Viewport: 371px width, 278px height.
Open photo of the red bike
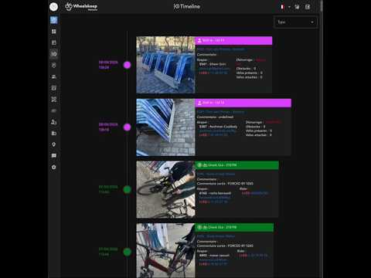pos(165,250)
